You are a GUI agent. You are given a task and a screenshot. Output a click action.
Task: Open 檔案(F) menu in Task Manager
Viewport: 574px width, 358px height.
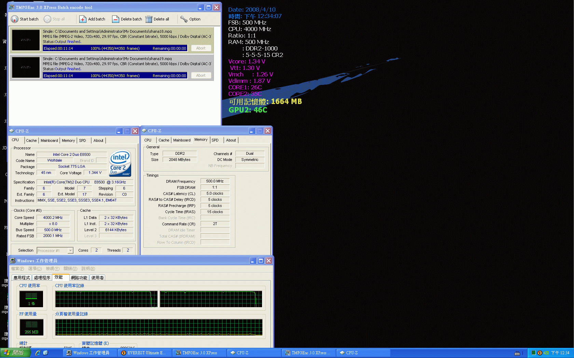[x=17, y=269]
